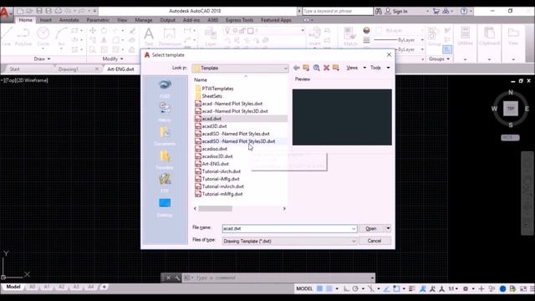Switch to the Drawing1 file tab
Image resolution: width=535 pixels, height=301 pixels.
69,69
